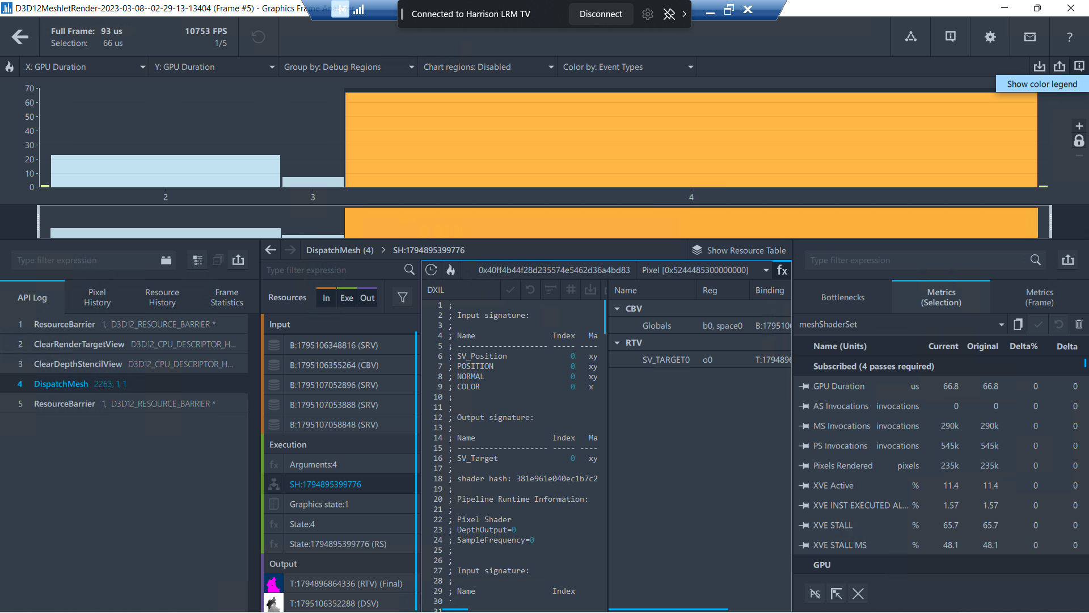Unpin the XVE STALL MS metric
The width and height of the screenshot is (1089, 613).
[804, 545]
